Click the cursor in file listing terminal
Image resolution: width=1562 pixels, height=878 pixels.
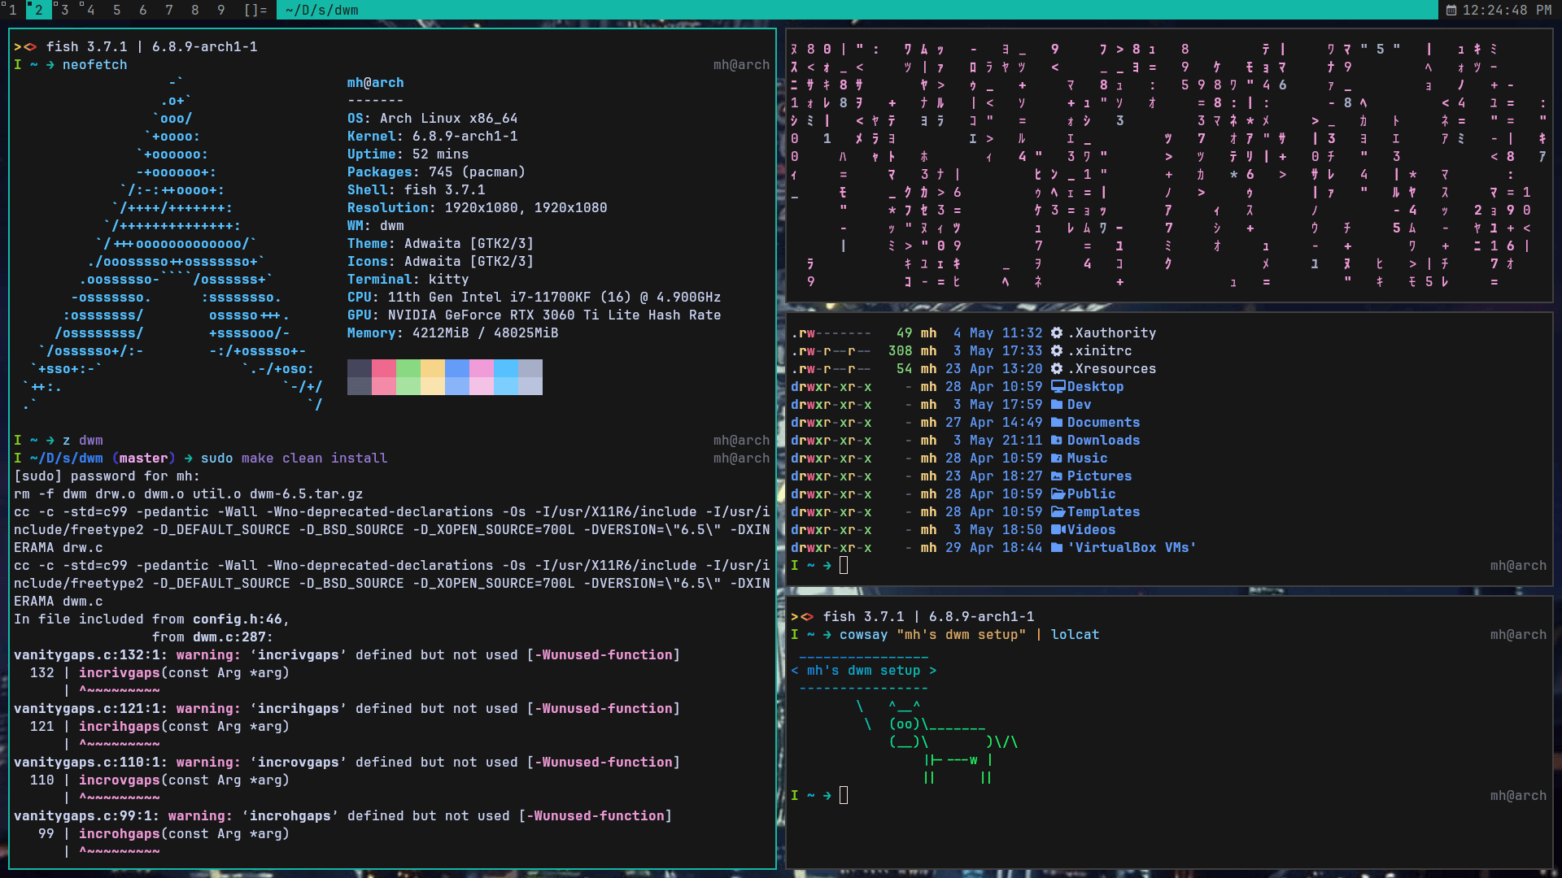pyautogui.click(x=844, y=565)
